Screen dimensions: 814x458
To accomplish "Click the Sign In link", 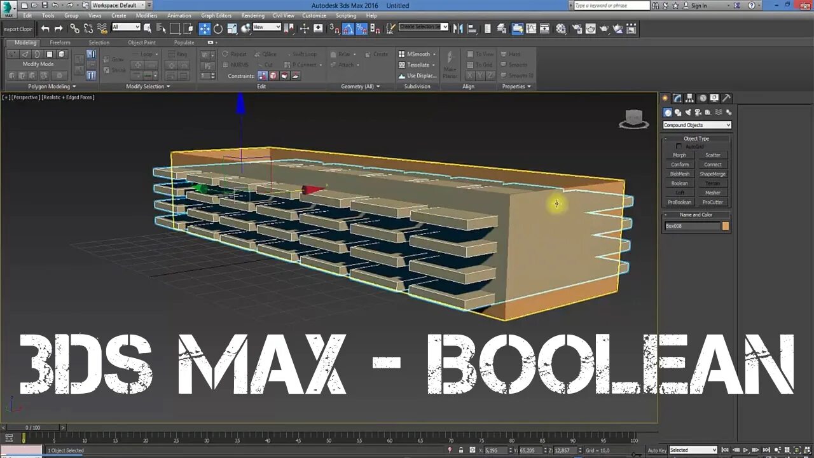I will [x=698, y=6].
